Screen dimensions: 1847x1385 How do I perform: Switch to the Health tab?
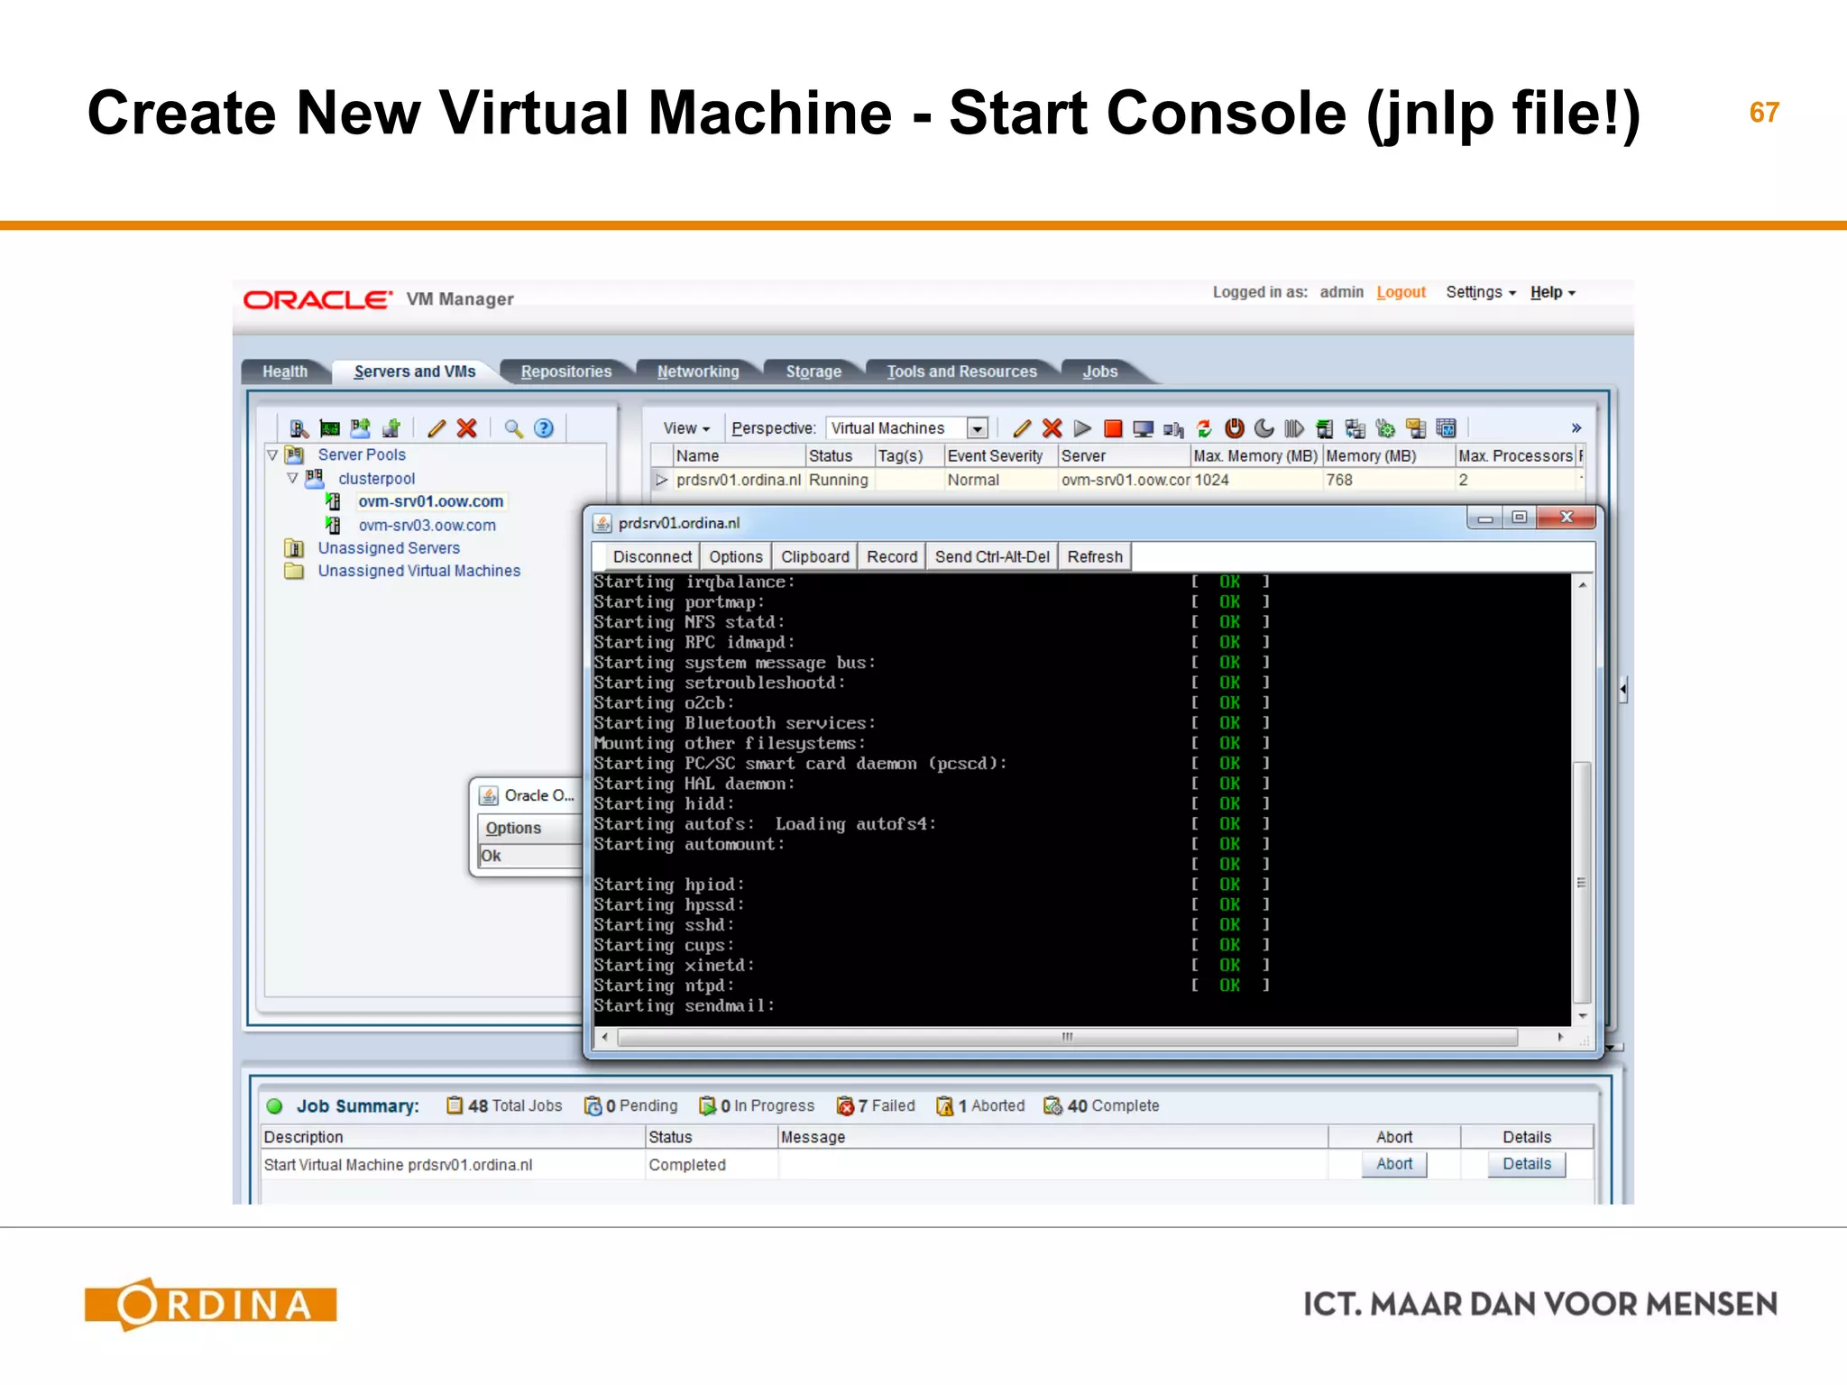tap(285, 371)
